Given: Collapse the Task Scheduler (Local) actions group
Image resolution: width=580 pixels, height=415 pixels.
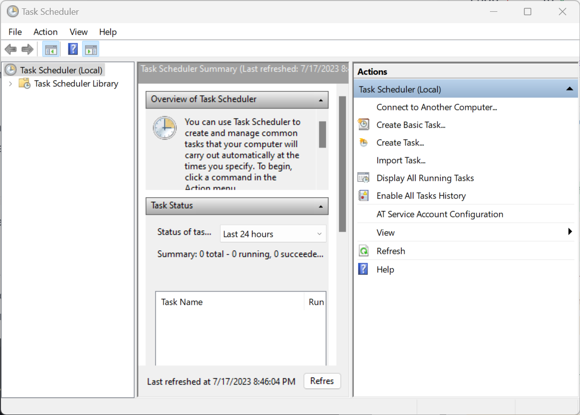Looking at the screenshot, I should coord(569,89).
